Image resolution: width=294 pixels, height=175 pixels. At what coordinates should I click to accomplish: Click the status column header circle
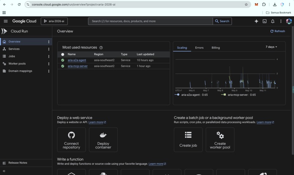click(63, 54)
